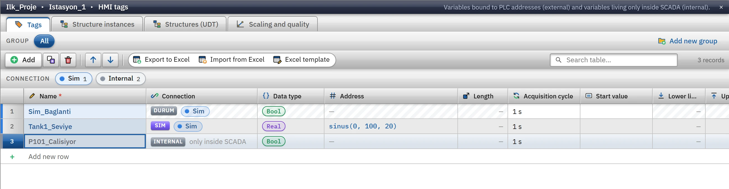Click the acquisition cycle 1 s for P101_Calisiyor
The image size is (729, 189).
pyautogui.click(x=544, y=141)
